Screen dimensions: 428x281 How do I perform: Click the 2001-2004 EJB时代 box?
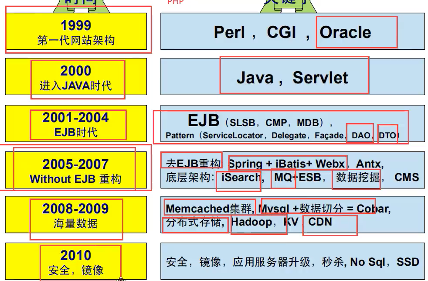click(76, 123)
